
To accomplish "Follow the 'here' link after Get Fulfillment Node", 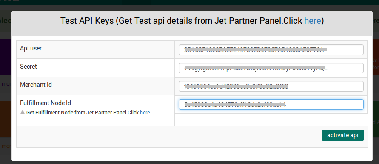I will point(145,112).
